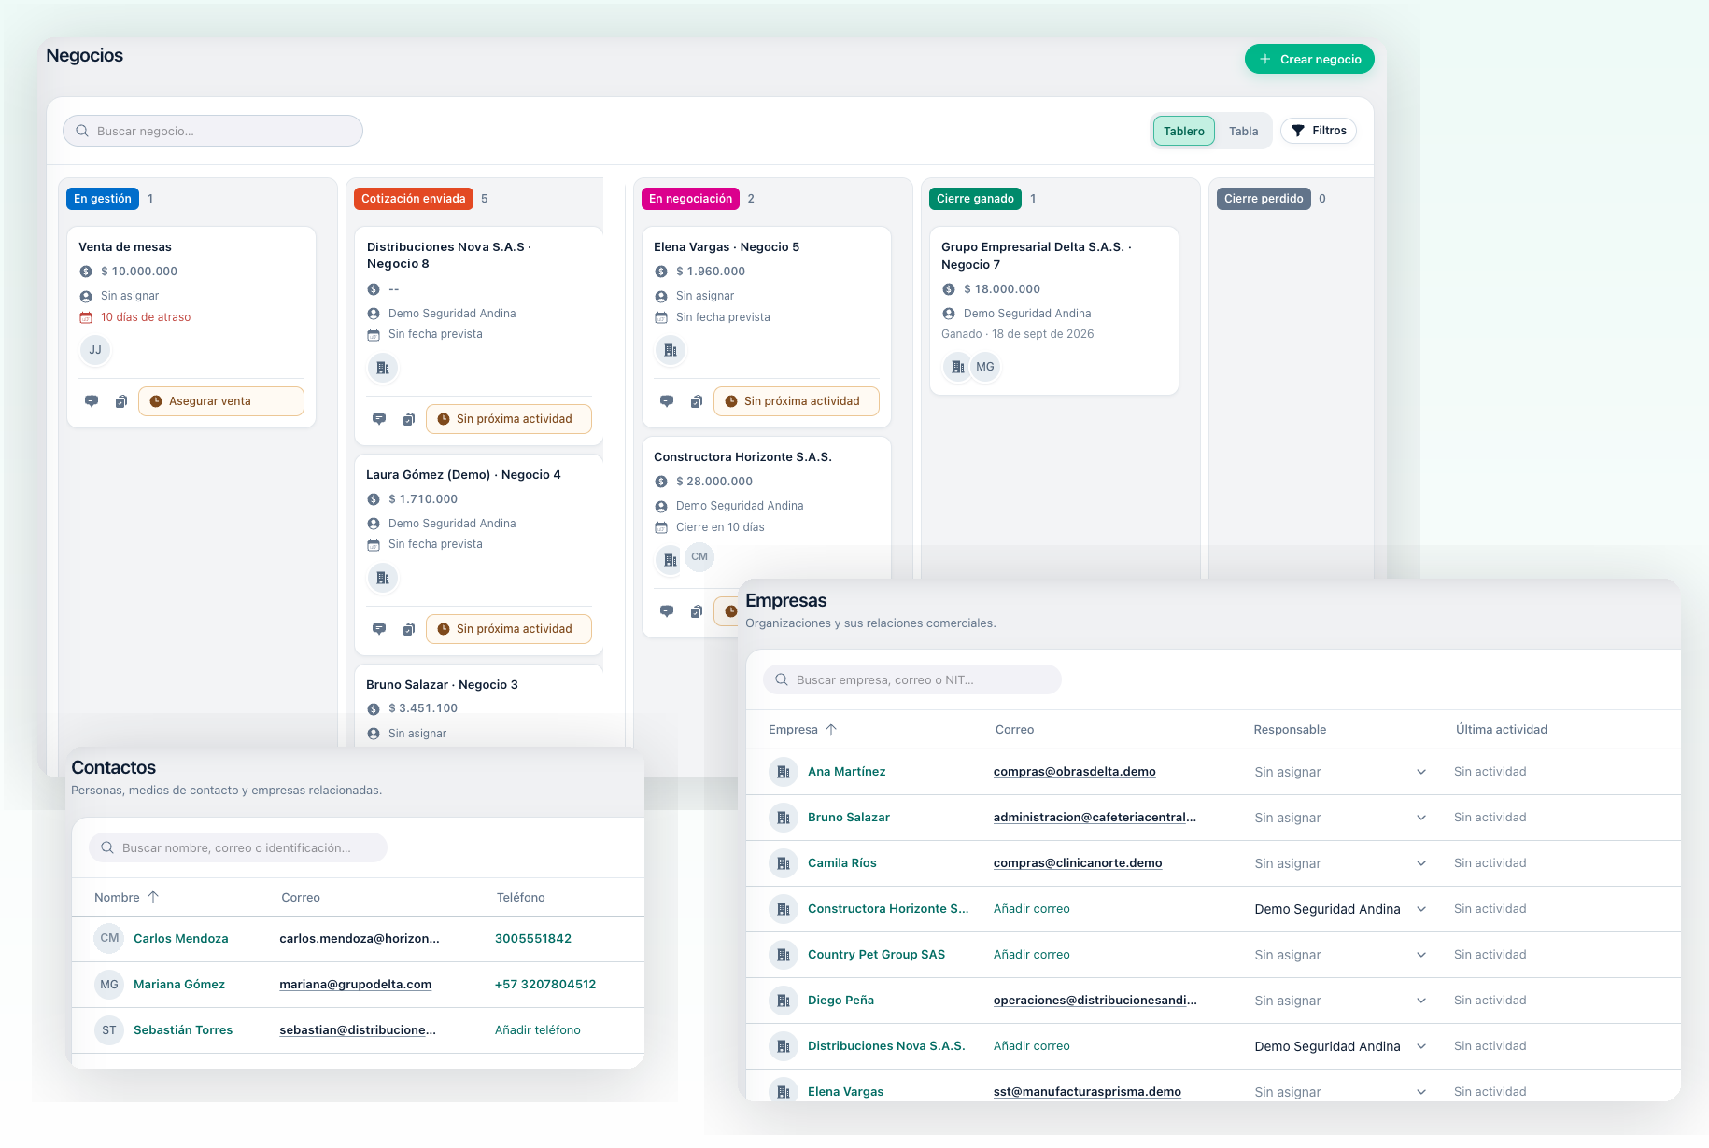Click Añadir correo for Country Pet Group SAS
Image resolution: width=1709 pixels, height=1148 pixels.
pos(1032,955)
